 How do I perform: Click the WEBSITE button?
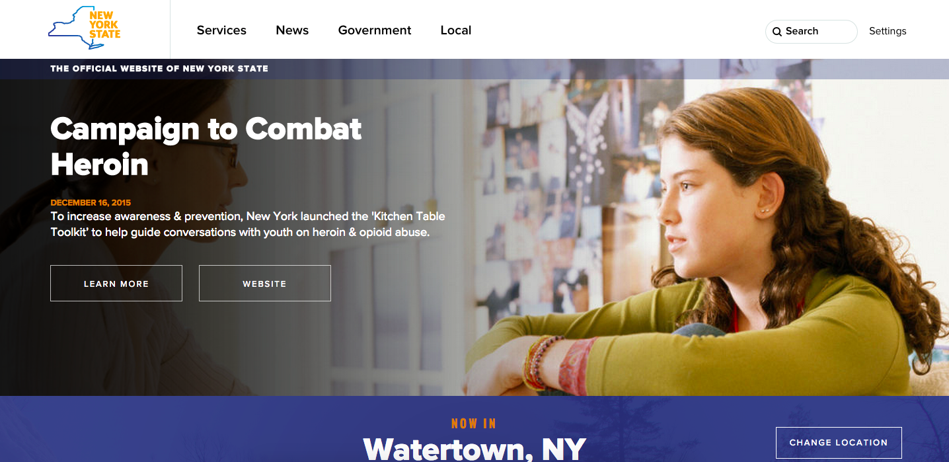click(264, 284)
